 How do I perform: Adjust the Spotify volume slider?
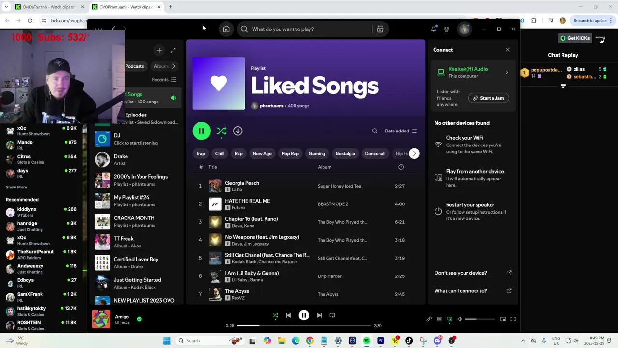coord(479,319)
